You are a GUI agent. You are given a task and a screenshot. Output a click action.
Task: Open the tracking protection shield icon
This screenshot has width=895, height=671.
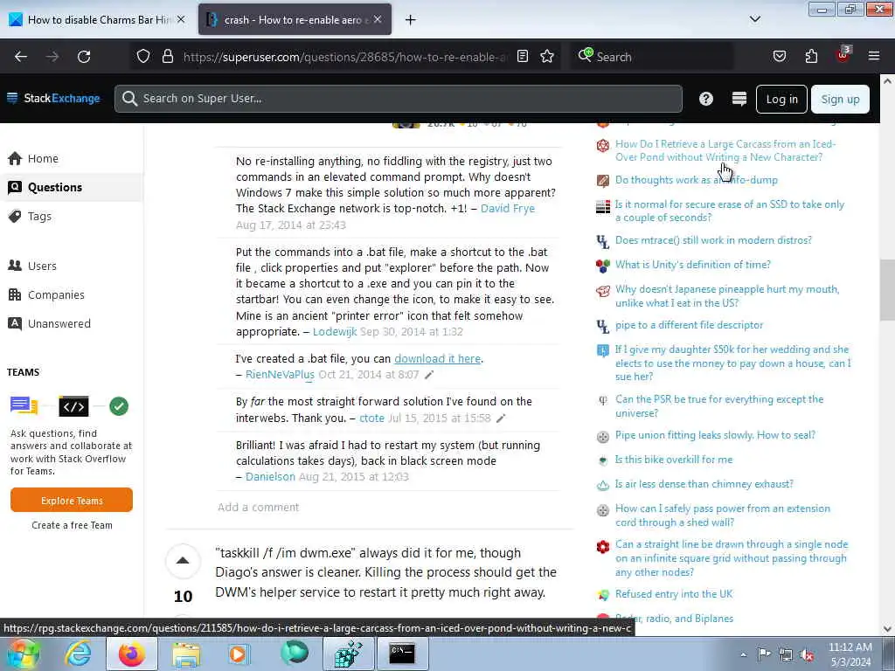tap(143, 57)
